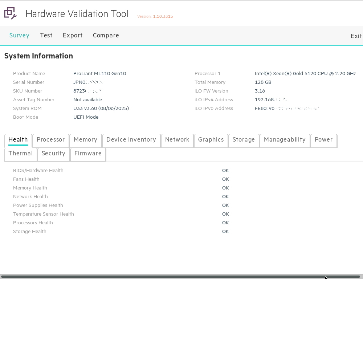
Task: Click the Exit button
Action: click(x=356, y=36)
